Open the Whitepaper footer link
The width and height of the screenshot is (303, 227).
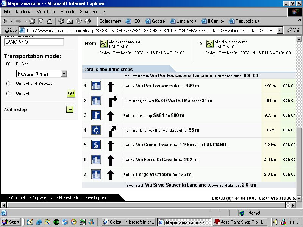click(x=98, y=198)
